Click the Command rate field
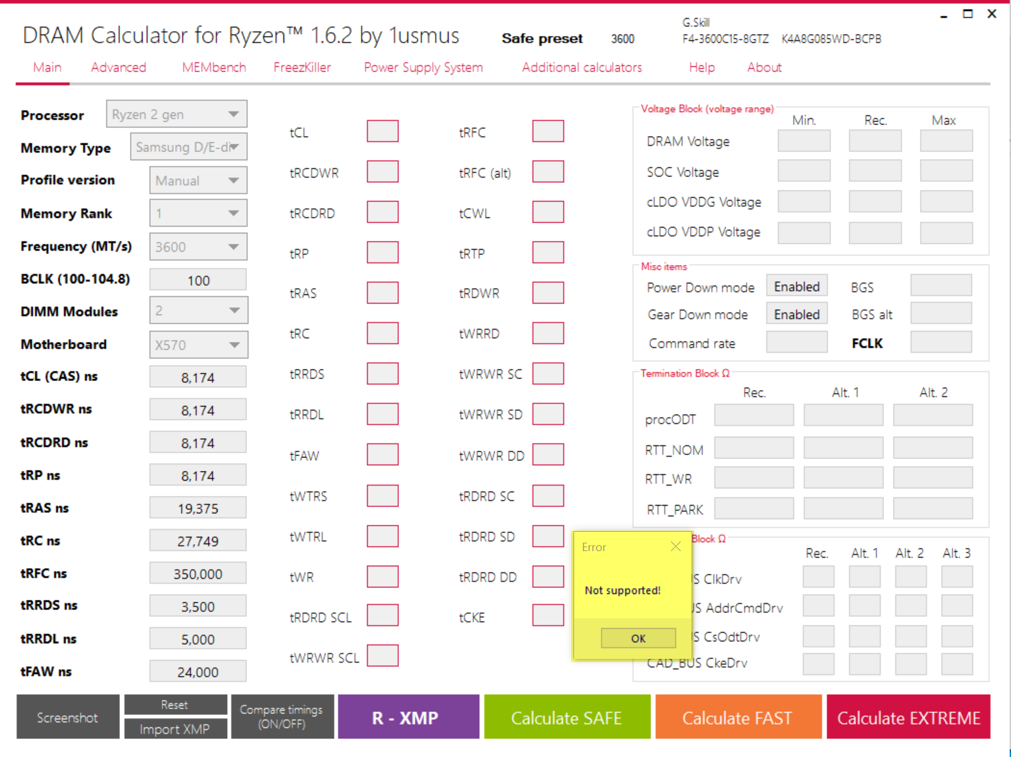Viewport: 1011px width, 757px height. (x=797, y=343)
